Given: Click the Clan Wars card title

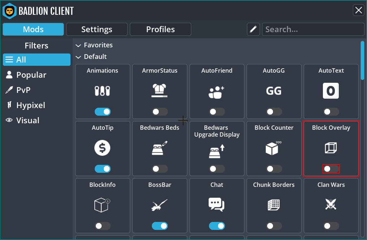Looking at the screenshot, I should pyautogui.click(x=331, y=185).
